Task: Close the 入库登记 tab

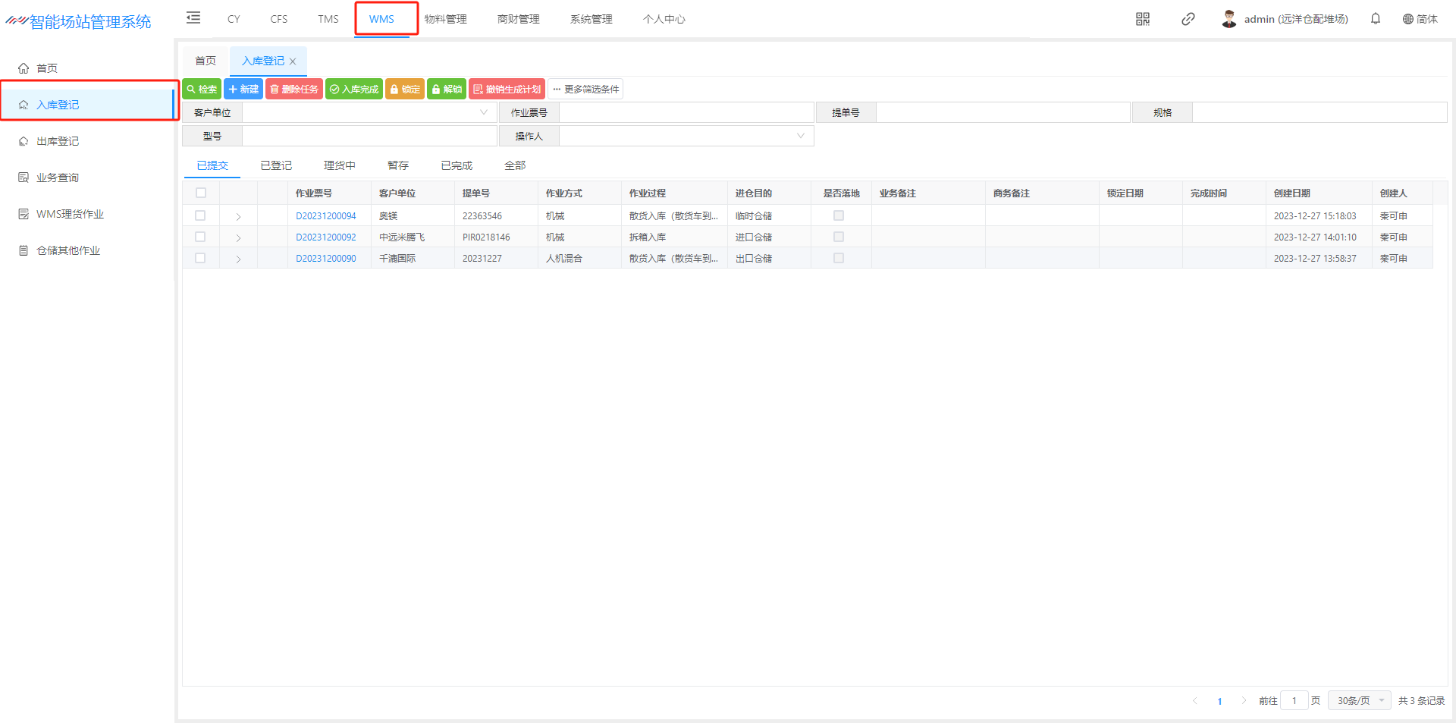Action: pyautogui.click(x=293, y=61)
